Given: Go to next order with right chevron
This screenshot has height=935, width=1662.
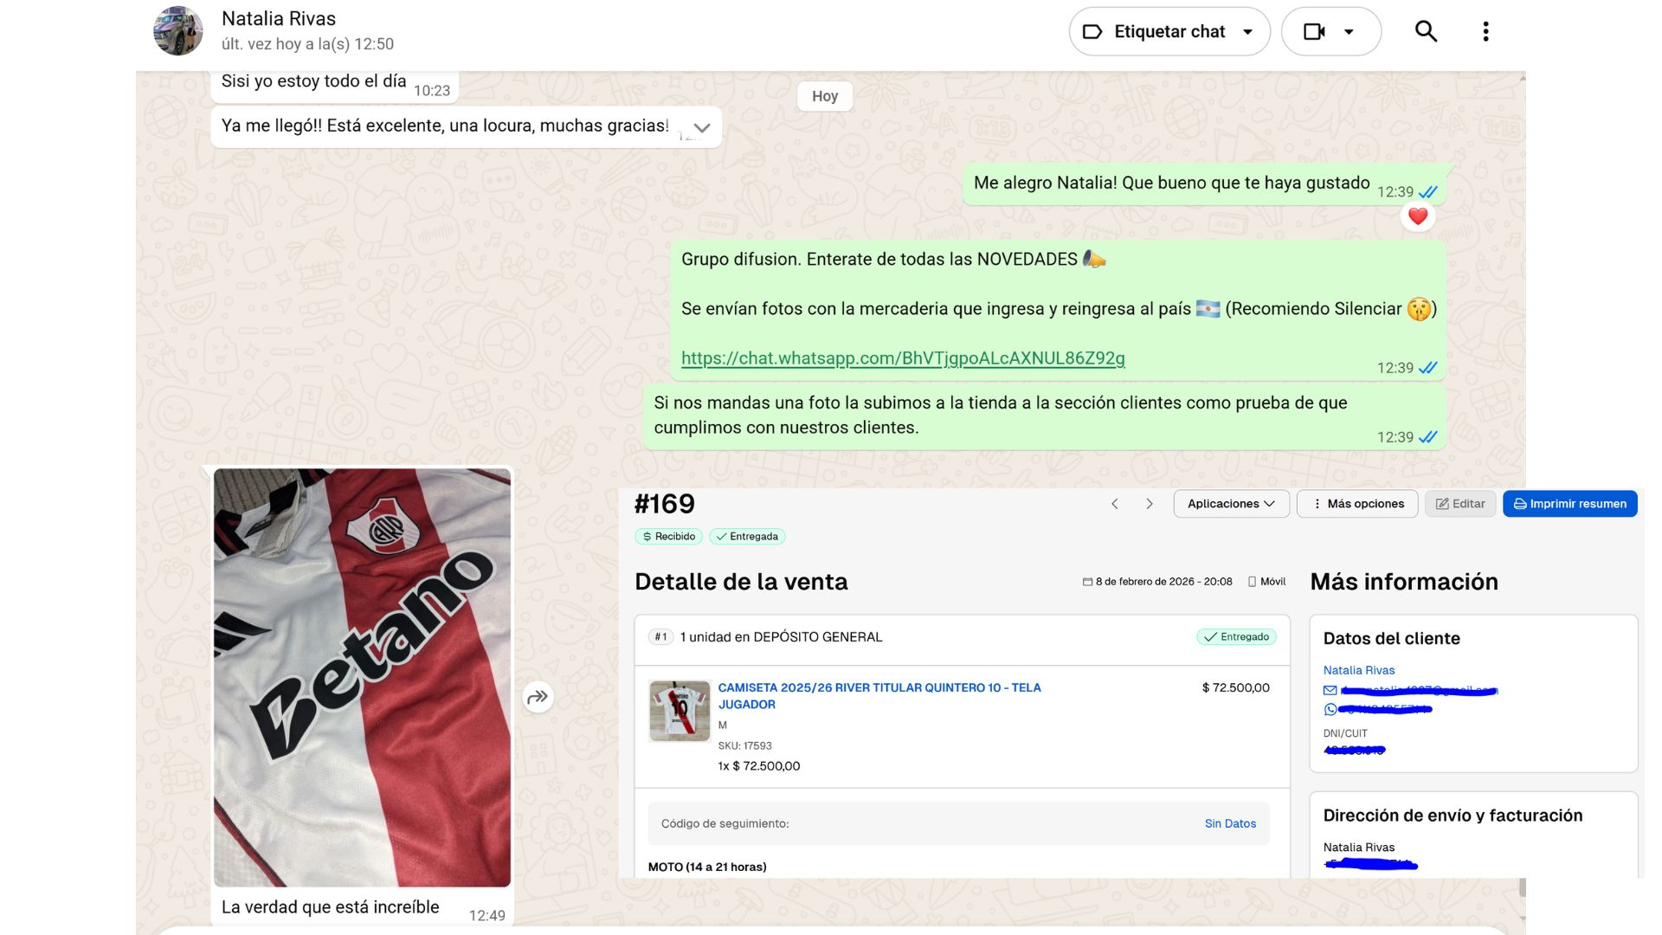Looking at the screenshot, I should click(x=1150, y=504).
